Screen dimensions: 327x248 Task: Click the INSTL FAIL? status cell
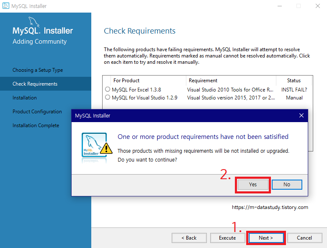(x=294, y=90)
